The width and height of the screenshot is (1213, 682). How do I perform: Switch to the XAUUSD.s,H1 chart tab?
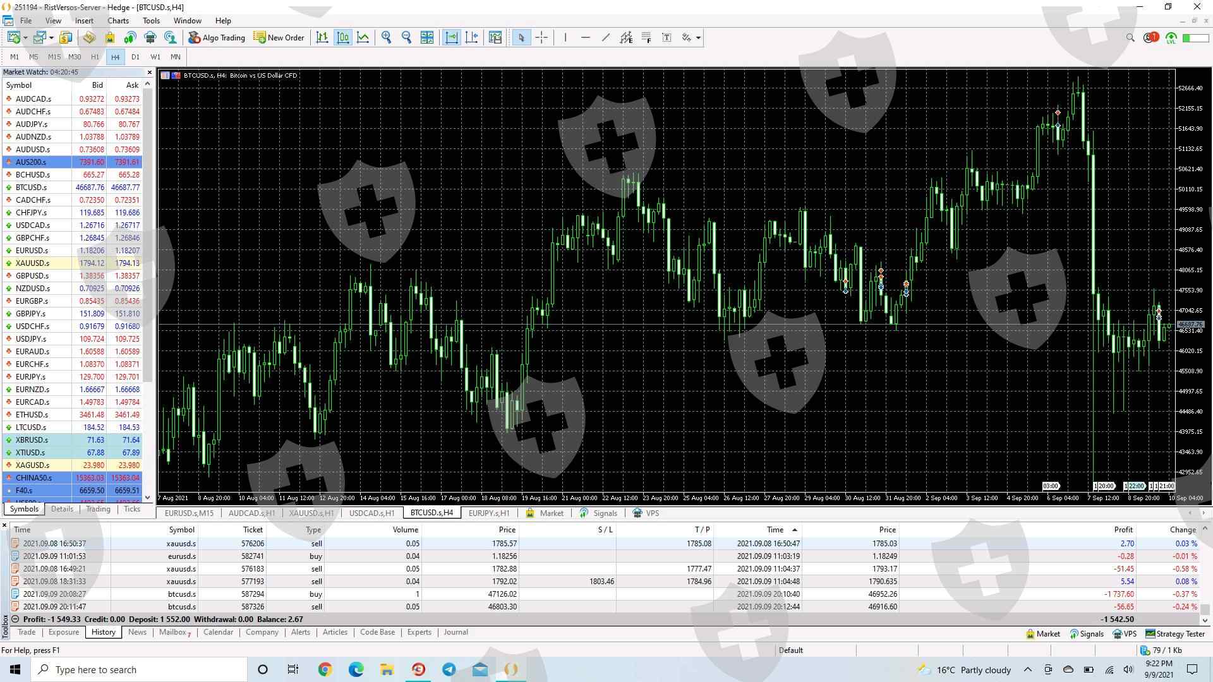pyautogui.click(x=311, y=513)
